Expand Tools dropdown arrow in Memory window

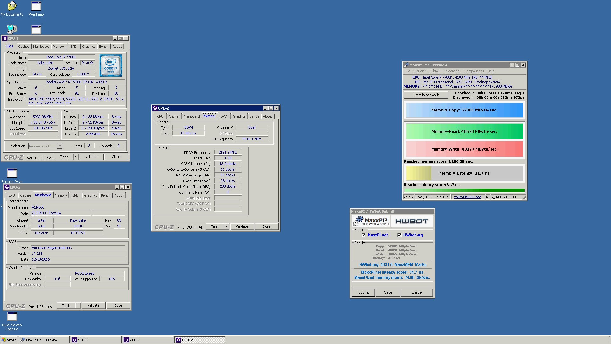[x=226, y=226]
